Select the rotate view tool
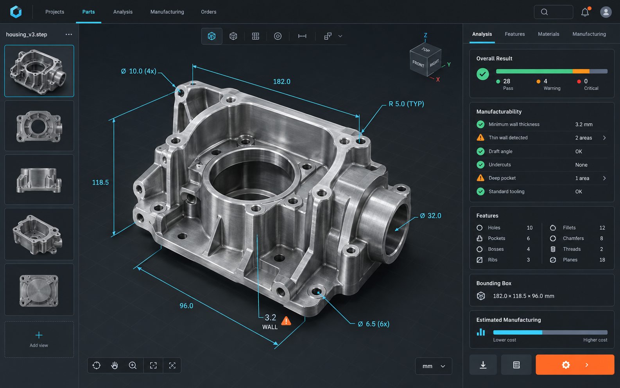 pyautogui.click(x=97, y=365)
